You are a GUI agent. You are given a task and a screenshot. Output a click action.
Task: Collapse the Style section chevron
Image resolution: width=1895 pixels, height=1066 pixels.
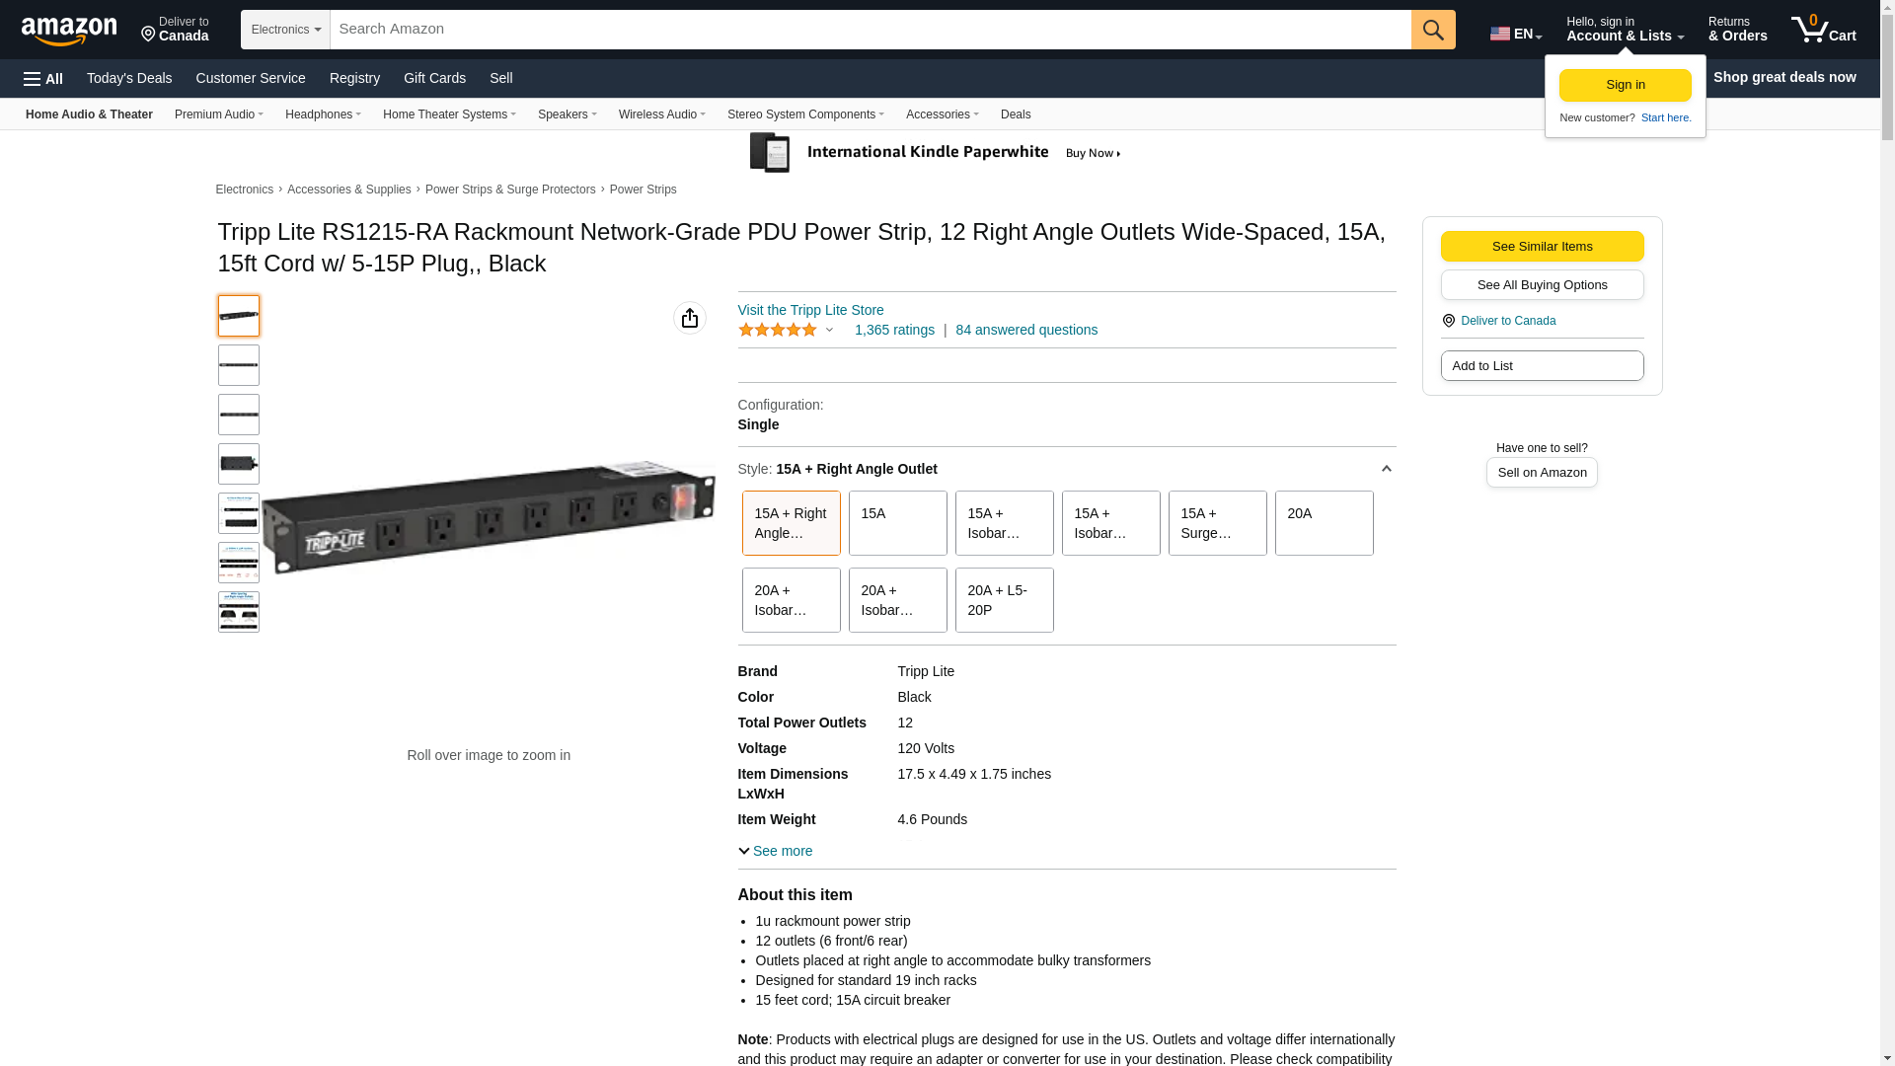1386,469
